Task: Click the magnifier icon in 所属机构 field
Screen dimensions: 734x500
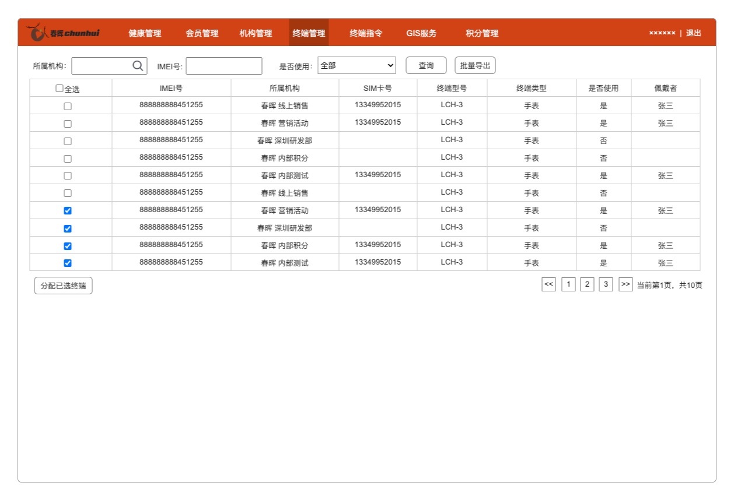Action: click(x=138, y=66)
